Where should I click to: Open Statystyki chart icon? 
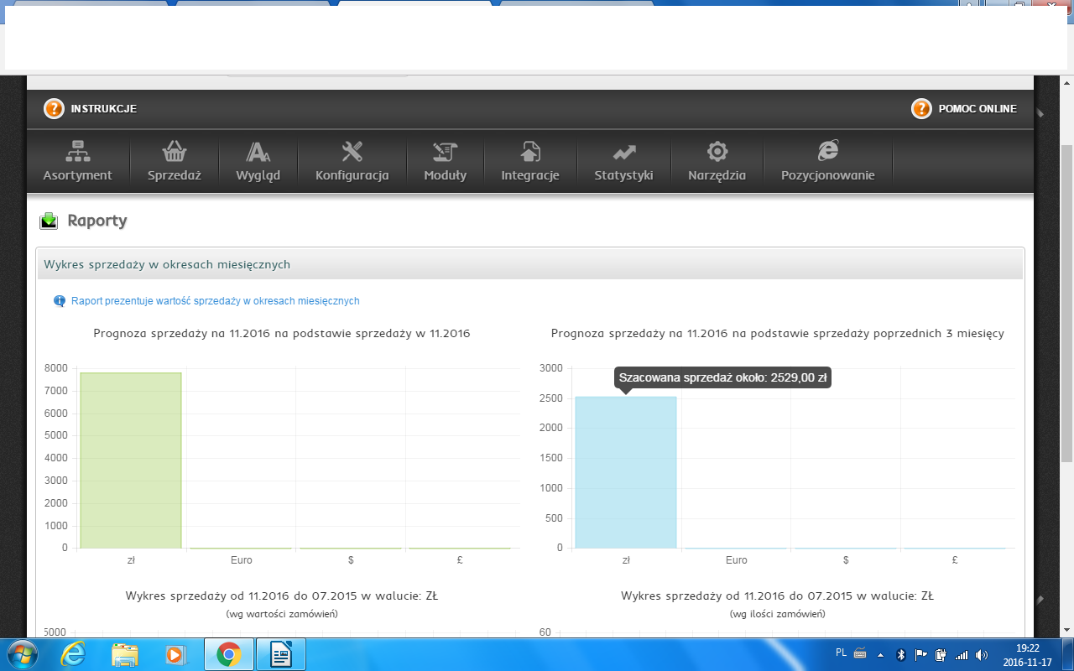623,152
